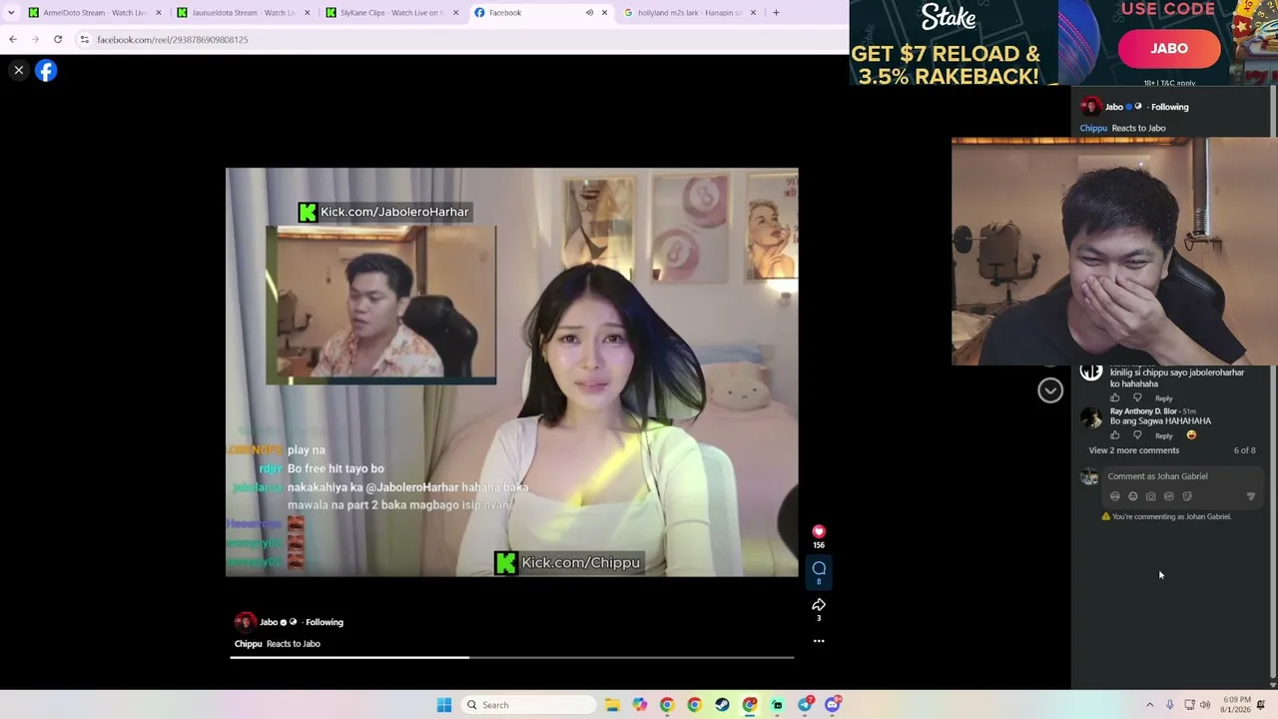Mute the Facebook tab audio icon

point(589,13)
